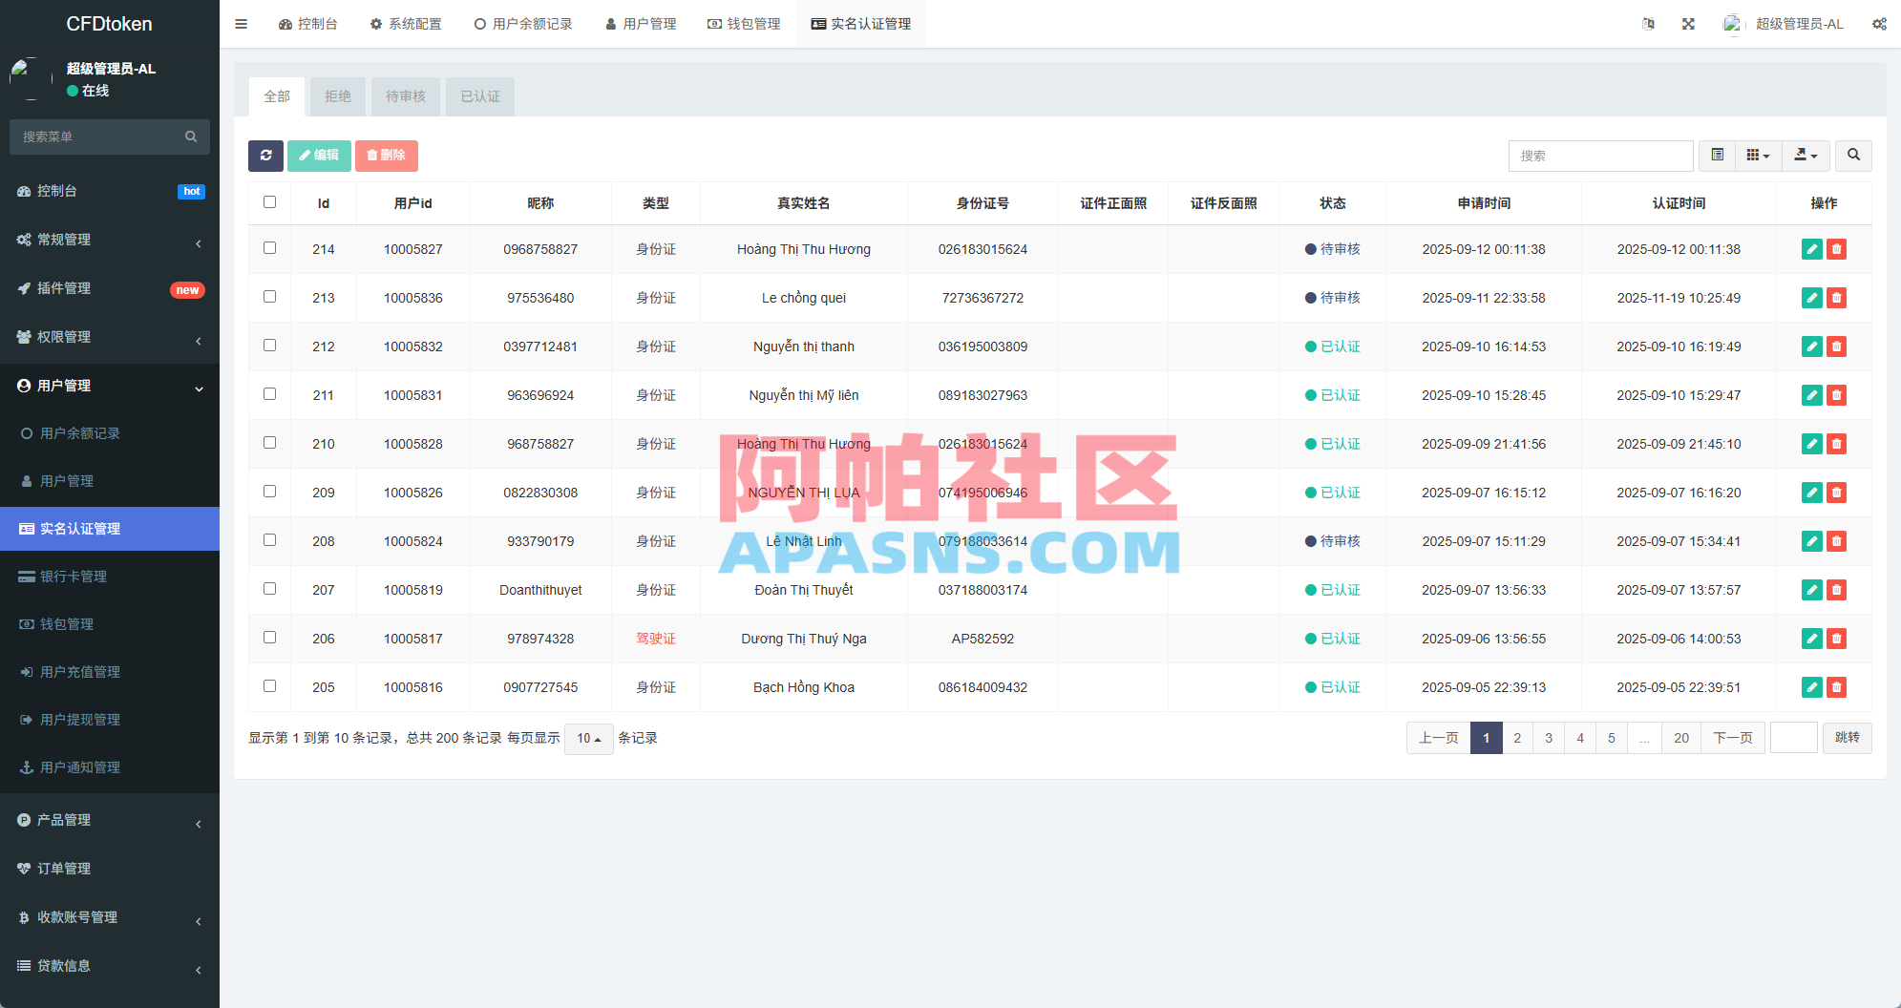This screenshot has height=1008, width=1901.
Task: Click the green 编辑 toolbar button
Action: tap(319, 156)
